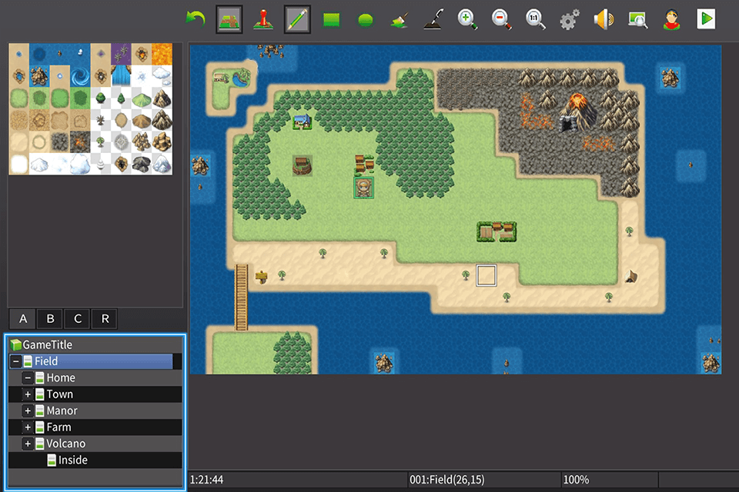
Task: Select the Ellipse drawing tool
Action: tap(364, 18)
